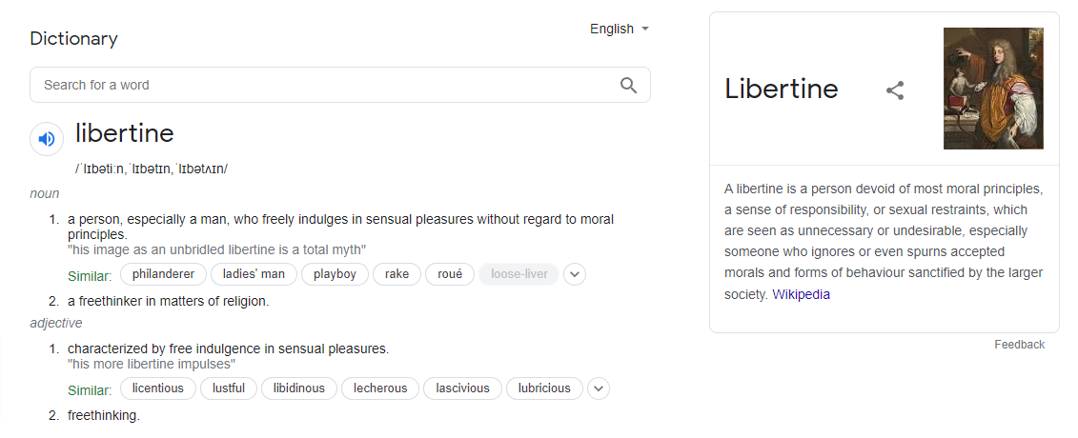1078x438 pixels.
Task: Choose the libidinous synonym chip
Action: (299, 388)
